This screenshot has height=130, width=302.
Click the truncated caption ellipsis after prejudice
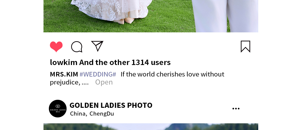click(x=85, y=83)
